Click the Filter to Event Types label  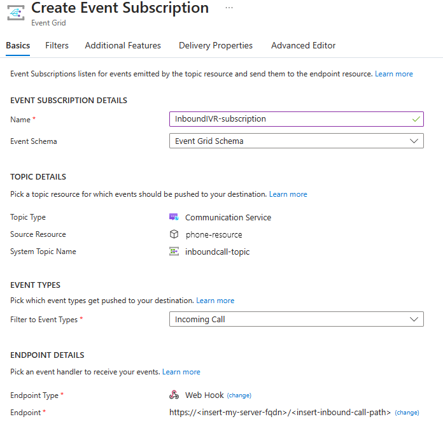coord(44,320)
